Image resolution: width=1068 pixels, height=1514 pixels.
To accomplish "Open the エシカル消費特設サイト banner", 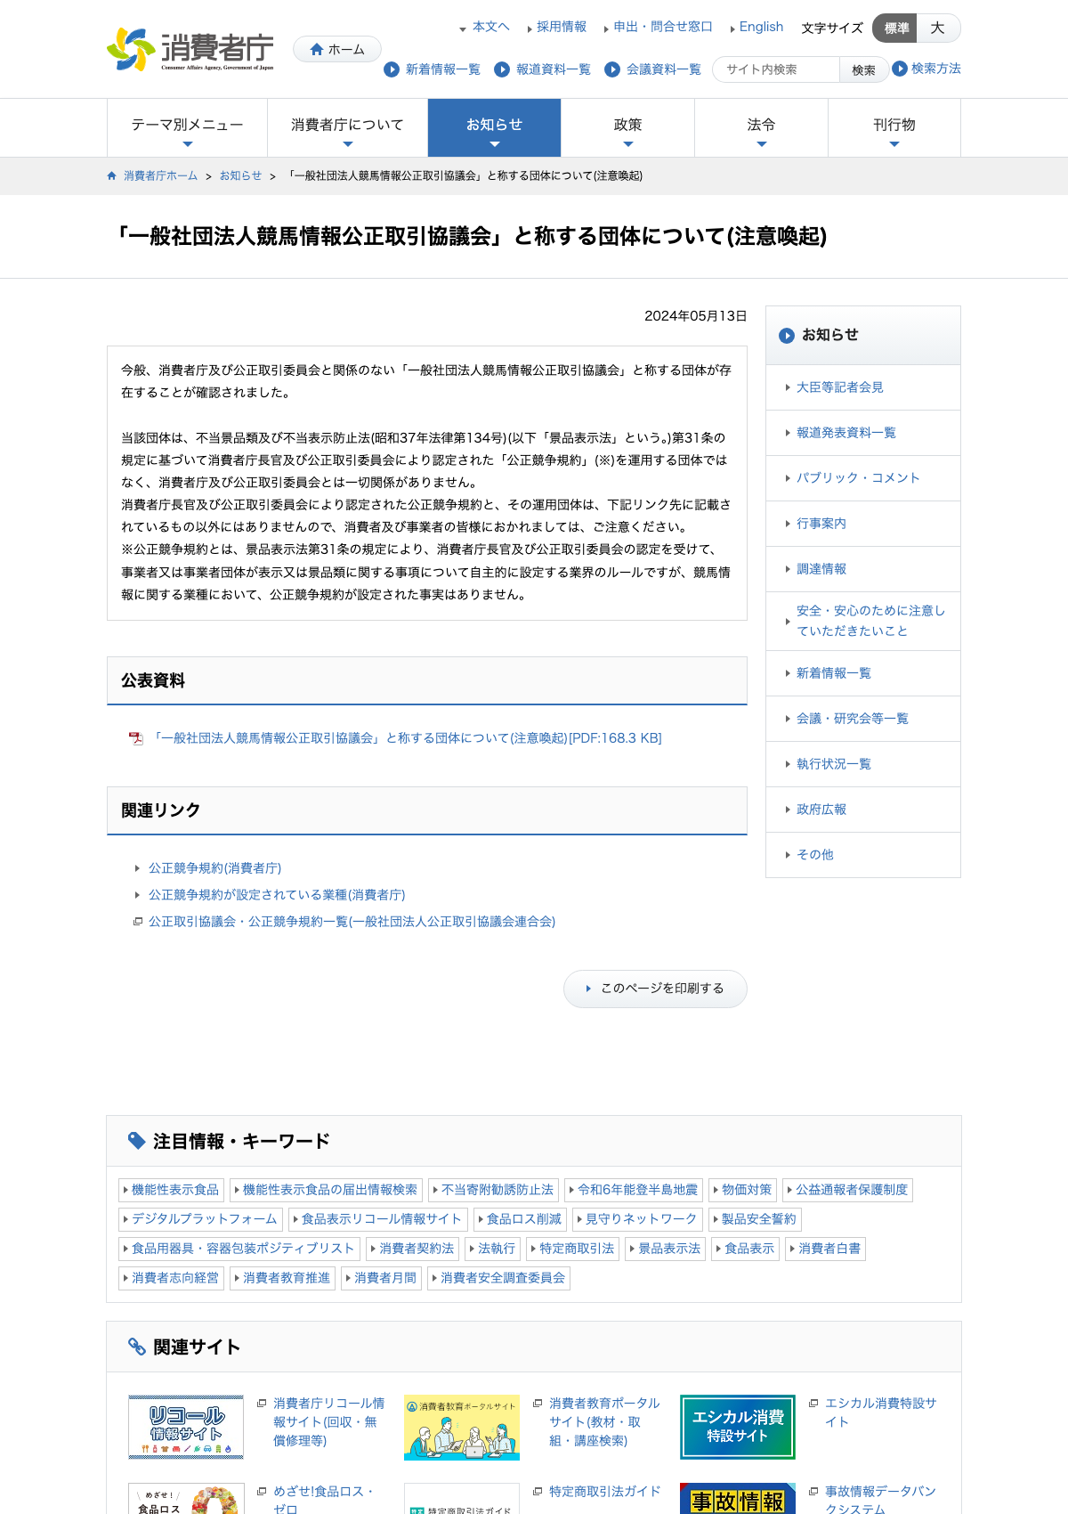I will (738, 1427).
